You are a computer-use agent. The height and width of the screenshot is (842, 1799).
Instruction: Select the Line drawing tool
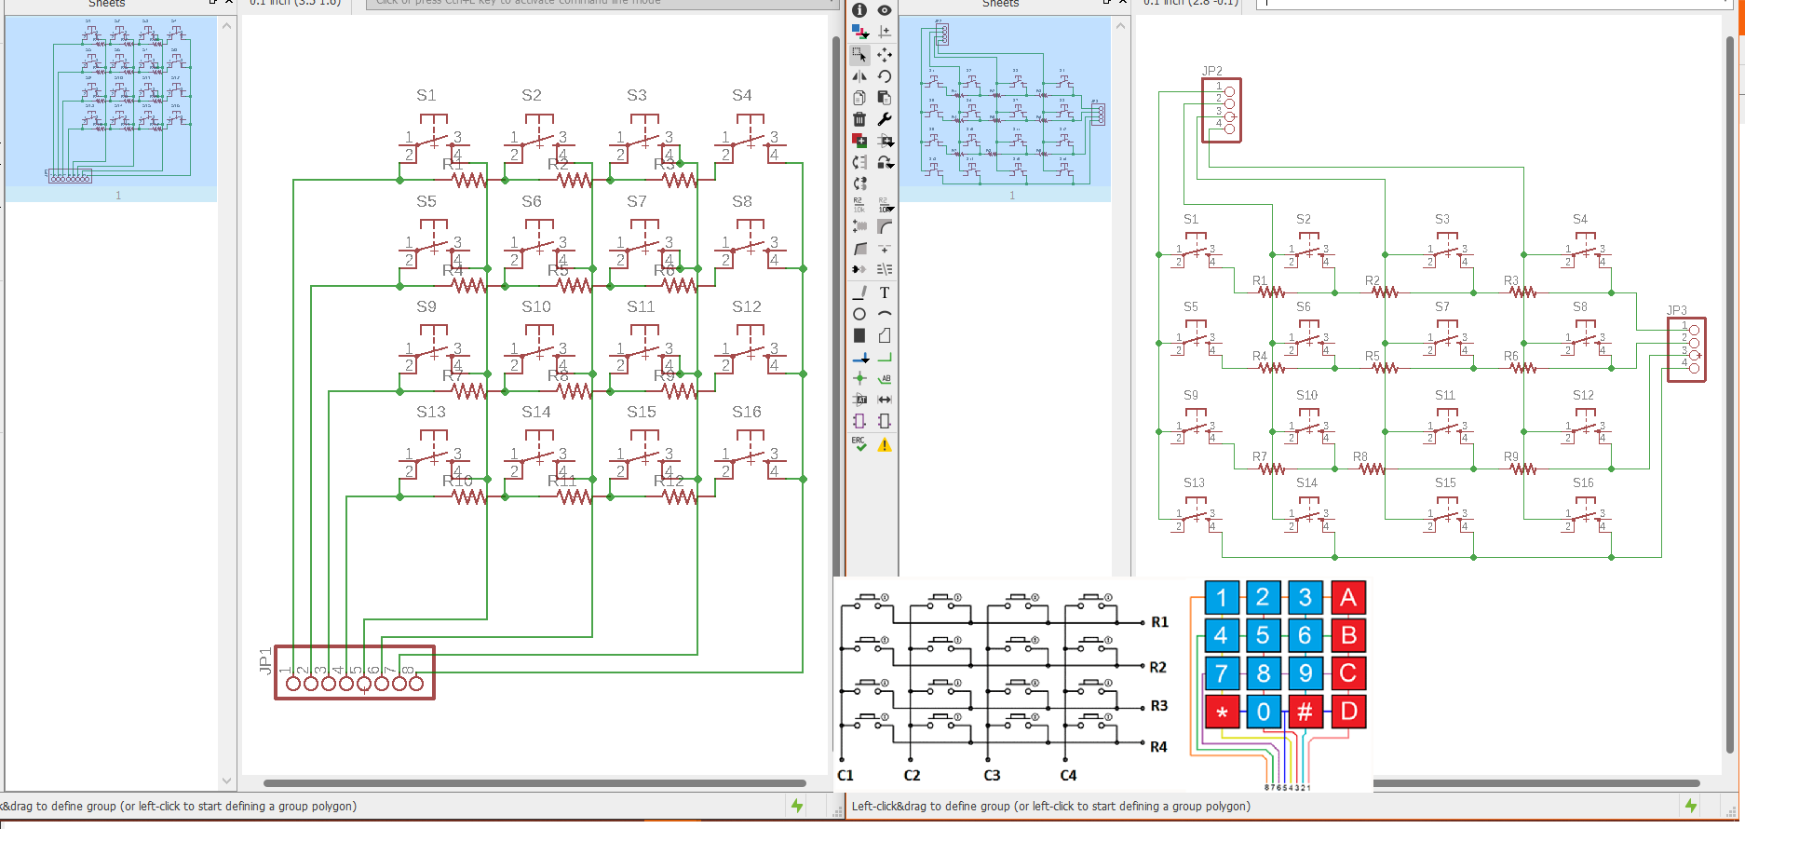(x=859, y=292)
